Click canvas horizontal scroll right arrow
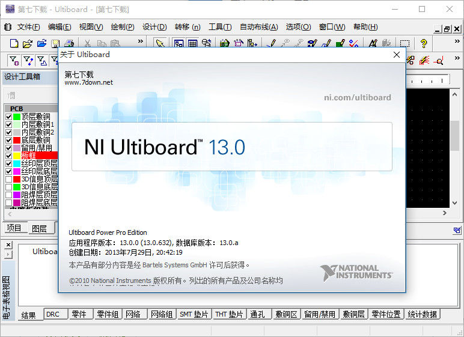The height and width of the screenshot is (337, 464). [445, 213]
